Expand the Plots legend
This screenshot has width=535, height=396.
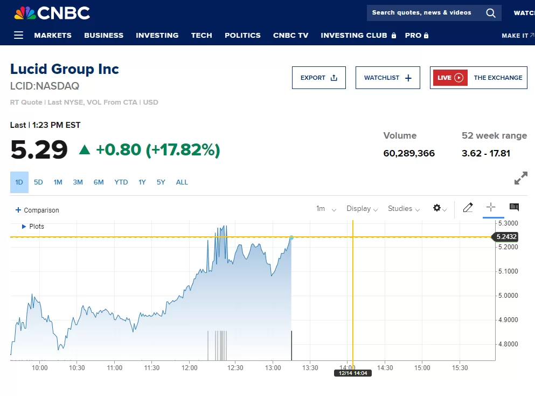(x=33, y=226)
